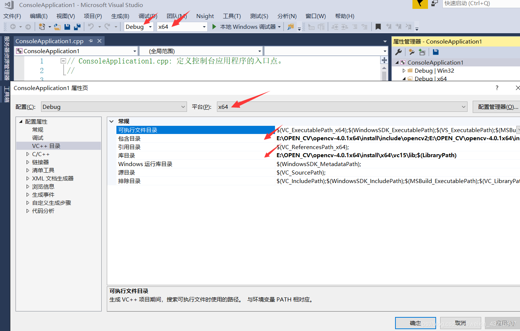Viewport: 520px width, 331px height.
Task: Open the 视图(V) menu
Action: [x=66, y=16]
